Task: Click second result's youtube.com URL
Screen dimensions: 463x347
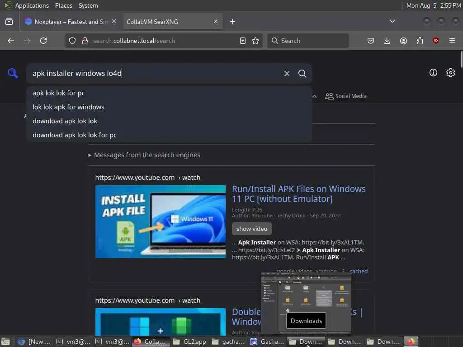Action: 148,300
